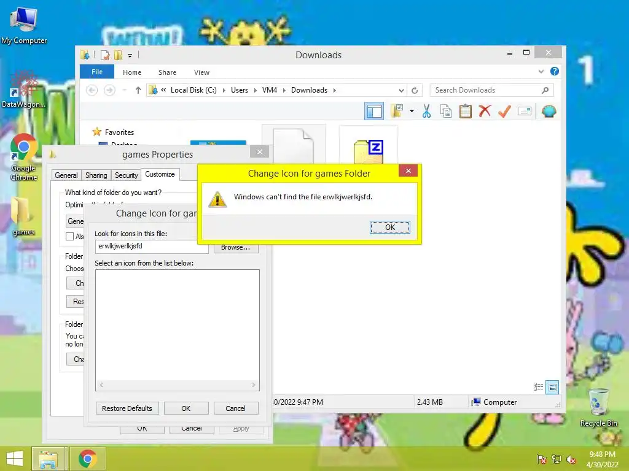Click the Search Downloads field

point(485,90)
